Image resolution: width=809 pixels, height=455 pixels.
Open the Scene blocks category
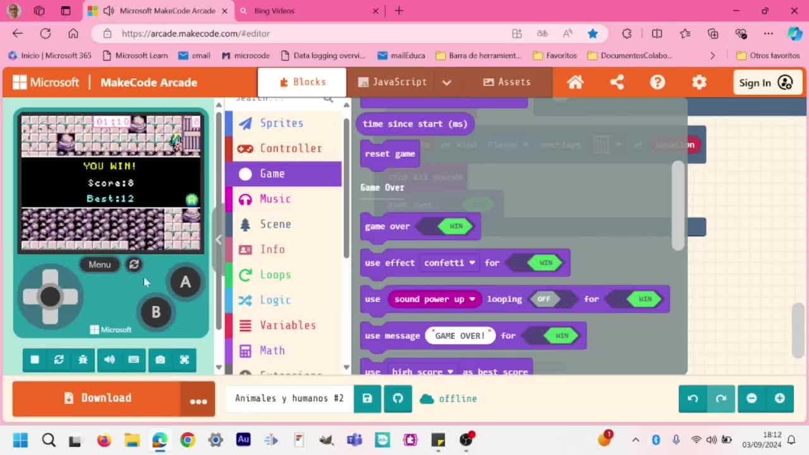[x=283, y=224]
